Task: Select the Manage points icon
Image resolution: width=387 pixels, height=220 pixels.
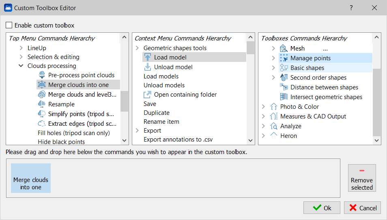Action: point(284,58)
